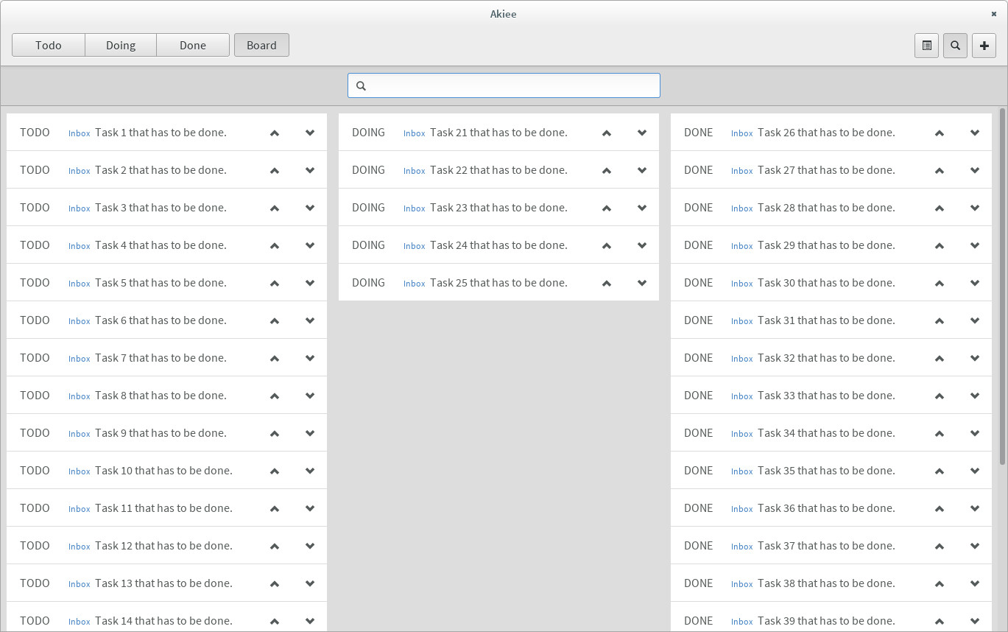Open Inbox link of Task 36
Screen dimensions: 1008x632
742,509
